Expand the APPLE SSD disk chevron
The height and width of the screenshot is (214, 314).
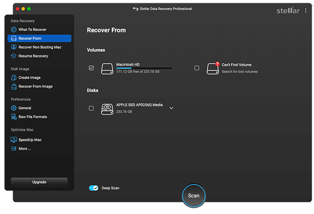[x=171, y=108]
